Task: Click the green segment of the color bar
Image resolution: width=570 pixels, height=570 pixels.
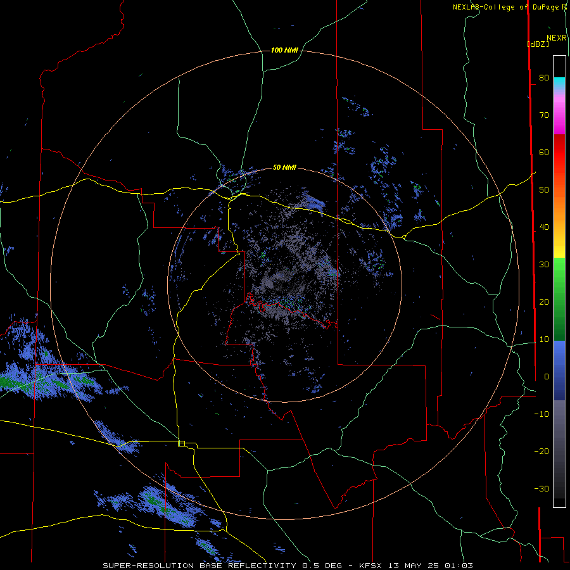Action: click(x=559, y=299)
